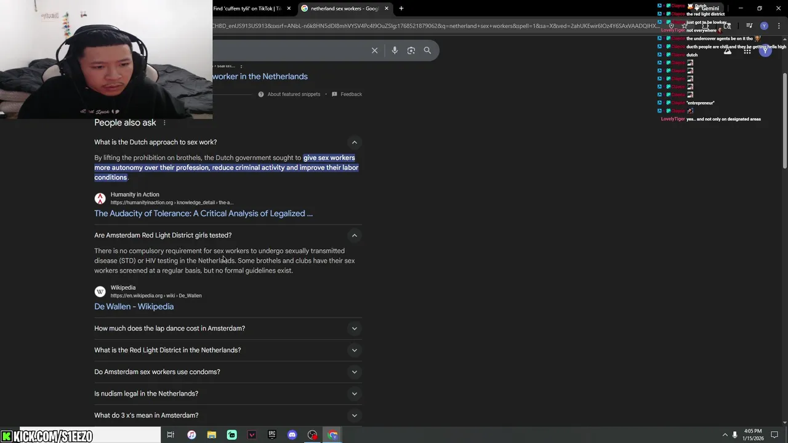
Task: Open 'The Audacity of Tolerance' article link
Action: pos(203,214)
